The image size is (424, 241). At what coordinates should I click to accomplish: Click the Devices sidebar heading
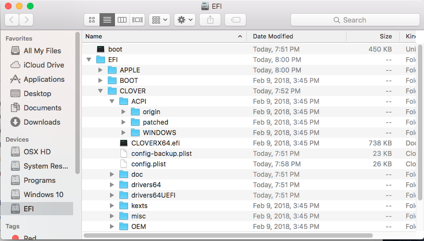(17, 139)
